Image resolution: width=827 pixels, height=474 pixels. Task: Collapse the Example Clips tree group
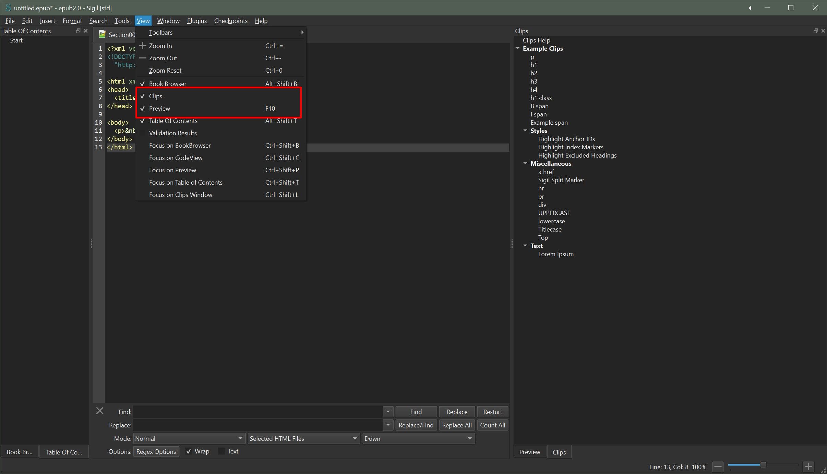coord(517,48)
